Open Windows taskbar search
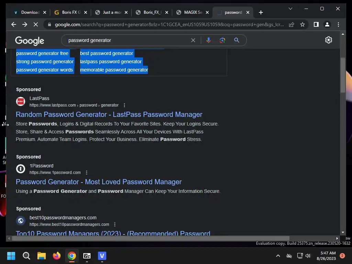This screenshot has width=352, height=264. coord(26,256)
